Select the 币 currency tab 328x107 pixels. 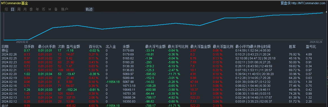(43, 9)
